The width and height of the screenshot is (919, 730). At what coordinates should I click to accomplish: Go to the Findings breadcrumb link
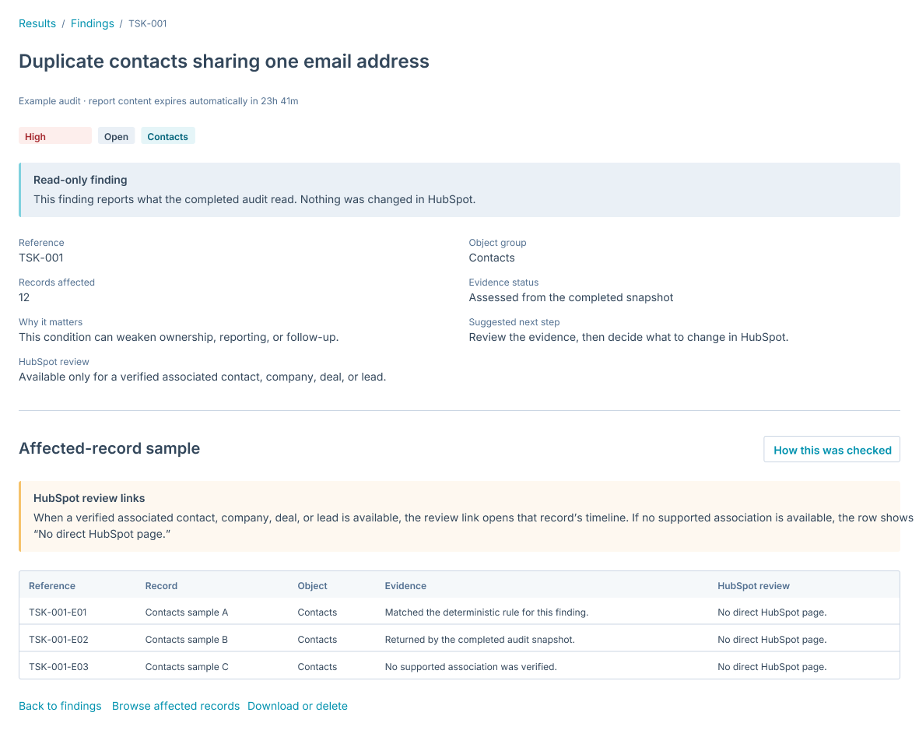click(x=92, y=23)
